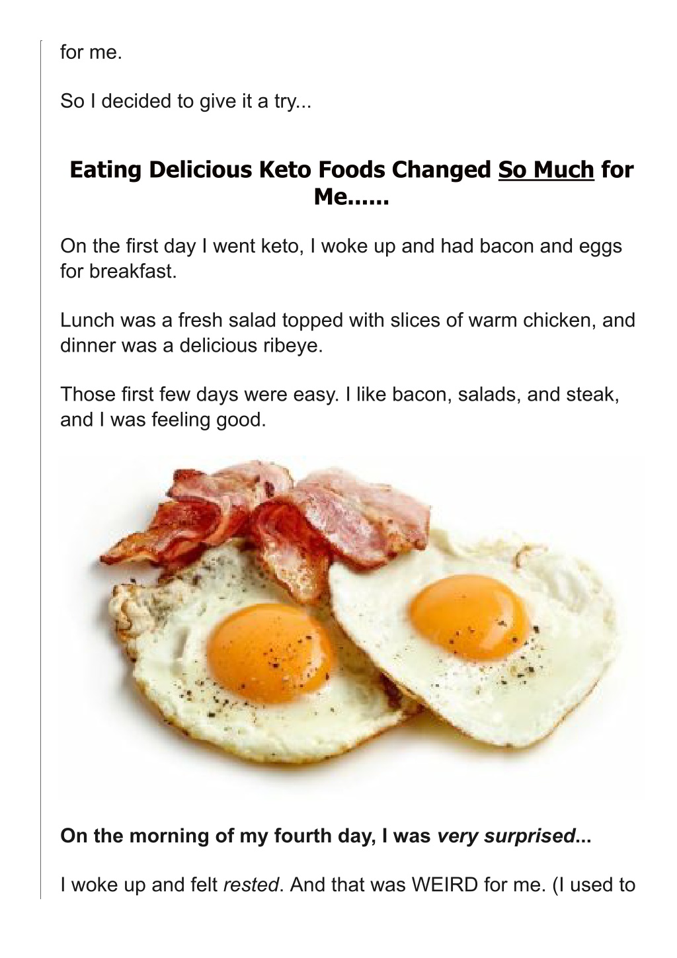Click the "and I was feeling good." line
The image size is (677, 958).
(163, 420)
